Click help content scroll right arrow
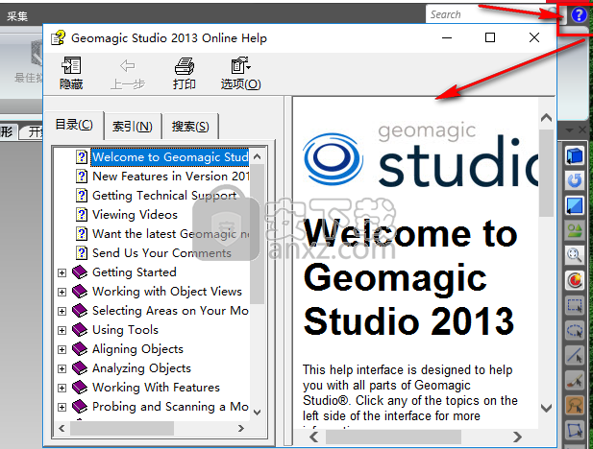This screenshot has height=449, width=593. (x=517, y=437)
